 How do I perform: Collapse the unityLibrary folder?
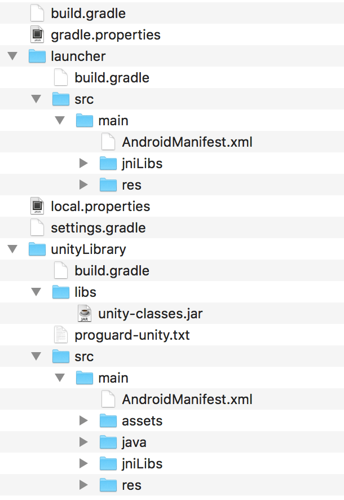[12, 249]
